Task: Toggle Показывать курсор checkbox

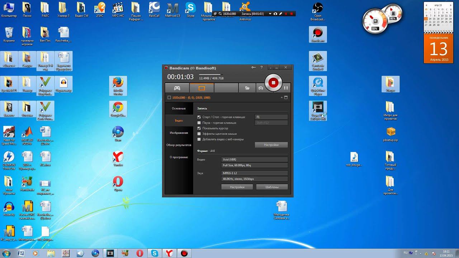Action: 199,128
